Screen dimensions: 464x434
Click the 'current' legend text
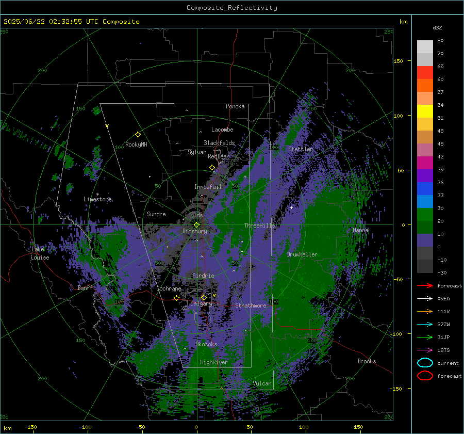point(448,363)
